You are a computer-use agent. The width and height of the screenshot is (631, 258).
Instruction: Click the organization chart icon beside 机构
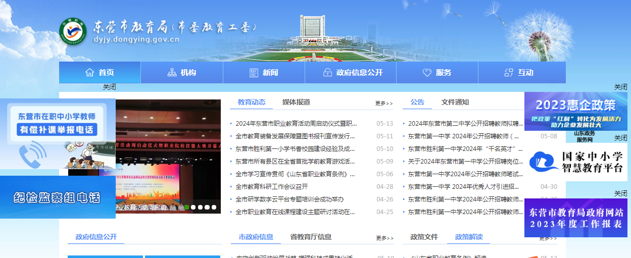point(172,73)
